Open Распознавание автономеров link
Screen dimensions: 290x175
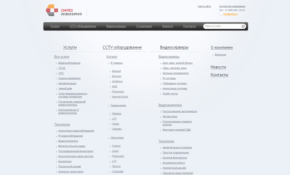179,112
